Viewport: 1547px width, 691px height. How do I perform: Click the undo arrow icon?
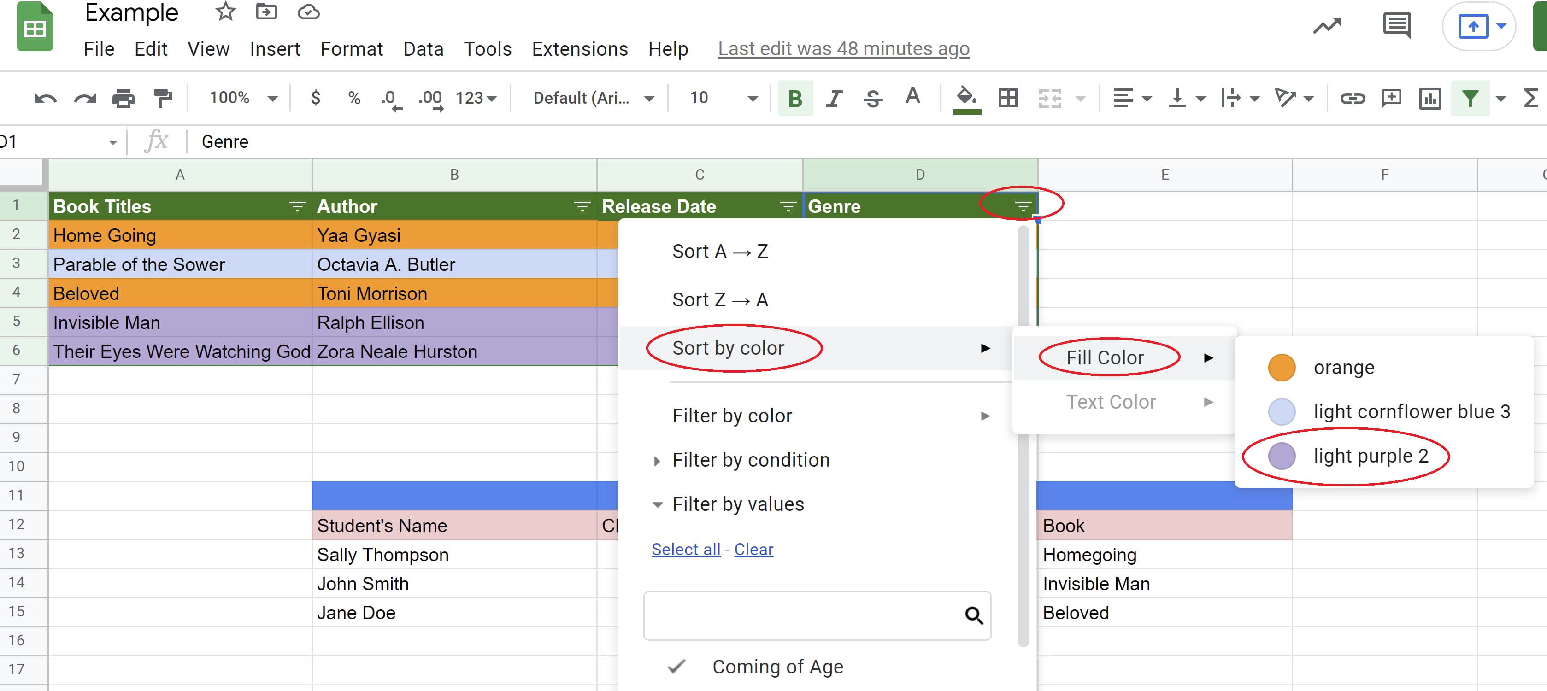pyautogui.click(x=45, y=98)
